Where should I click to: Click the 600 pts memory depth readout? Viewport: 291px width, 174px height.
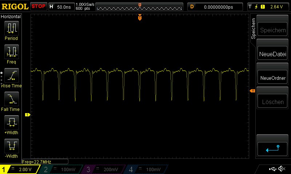tap(83, 8)
